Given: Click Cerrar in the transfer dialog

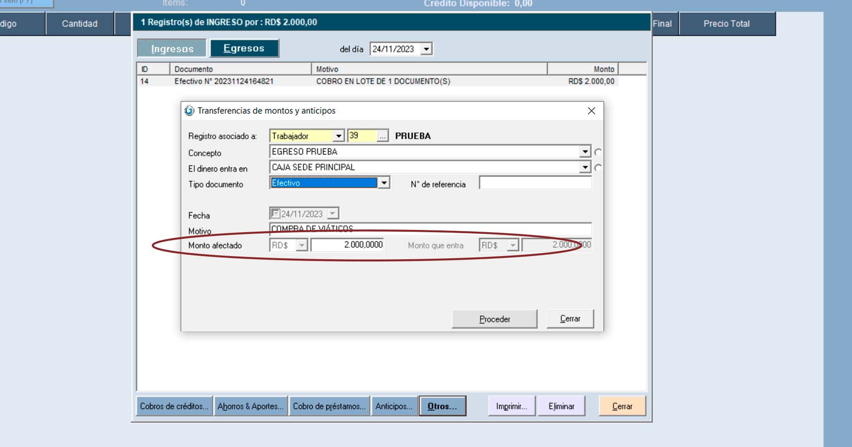Looking at the screenshot, I should tap(570, 319).
